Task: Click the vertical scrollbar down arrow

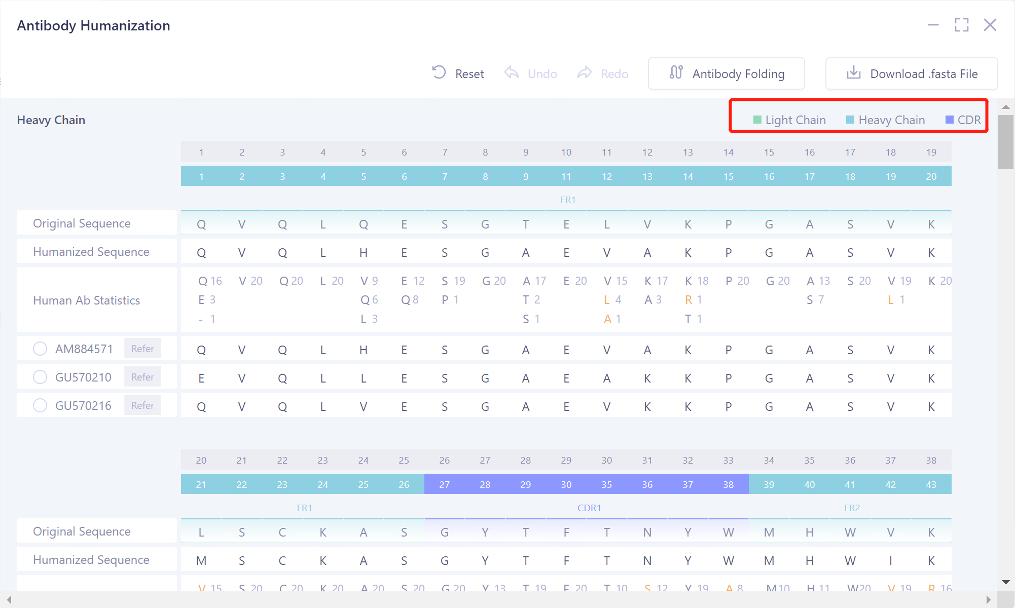Action: click(x=1006, y=582)
